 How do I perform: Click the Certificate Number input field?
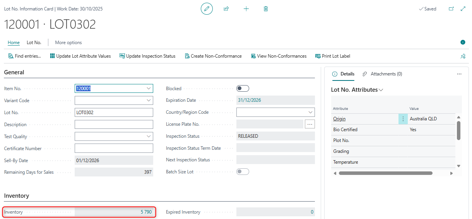coord(114,148)
